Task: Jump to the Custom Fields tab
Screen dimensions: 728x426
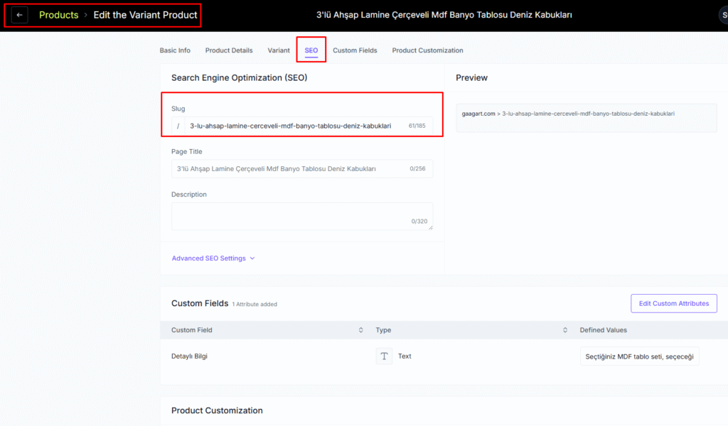Action: click(355, 50)
